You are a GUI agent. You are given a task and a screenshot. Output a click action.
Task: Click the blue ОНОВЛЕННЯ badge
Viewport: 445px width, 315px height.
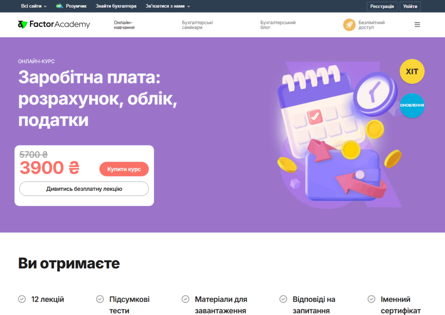tap(412, 105)
